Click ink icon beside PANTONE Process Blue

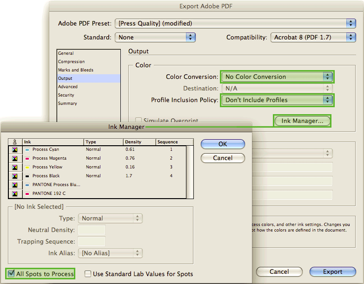click(15, 185)
